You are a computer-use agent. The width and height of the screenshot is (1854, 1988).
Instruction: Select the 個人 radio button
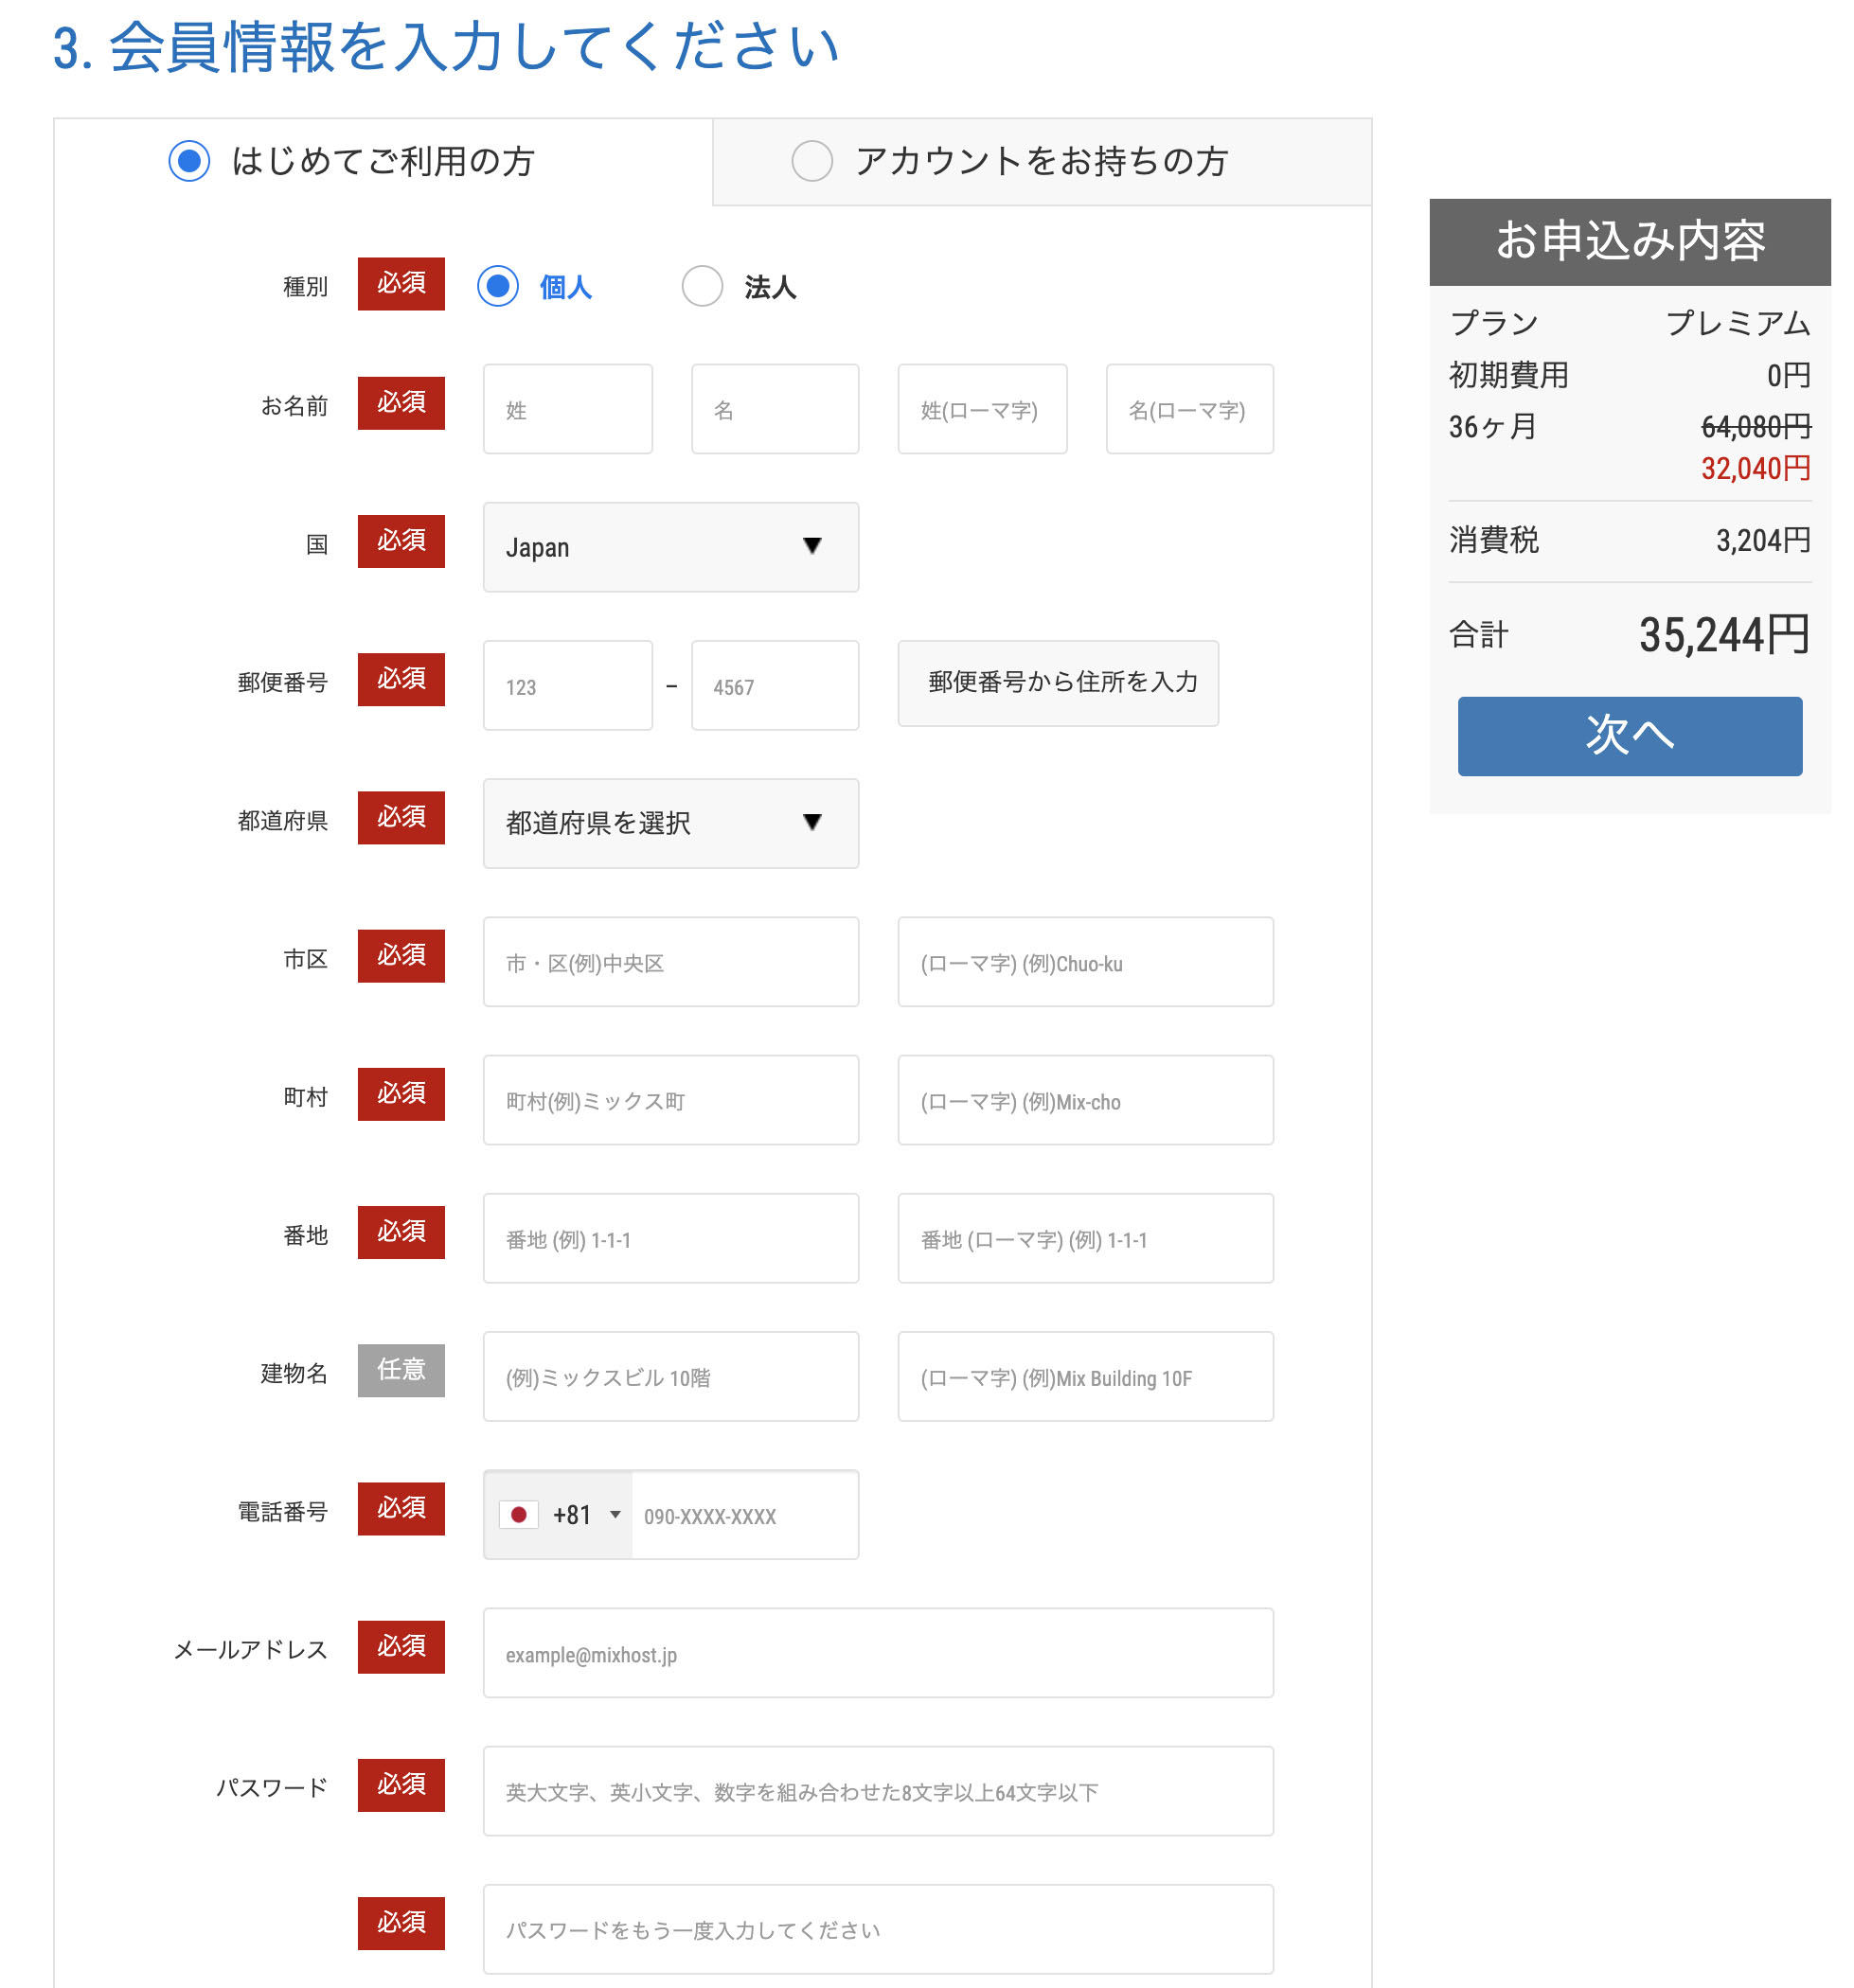click(498, 286)
